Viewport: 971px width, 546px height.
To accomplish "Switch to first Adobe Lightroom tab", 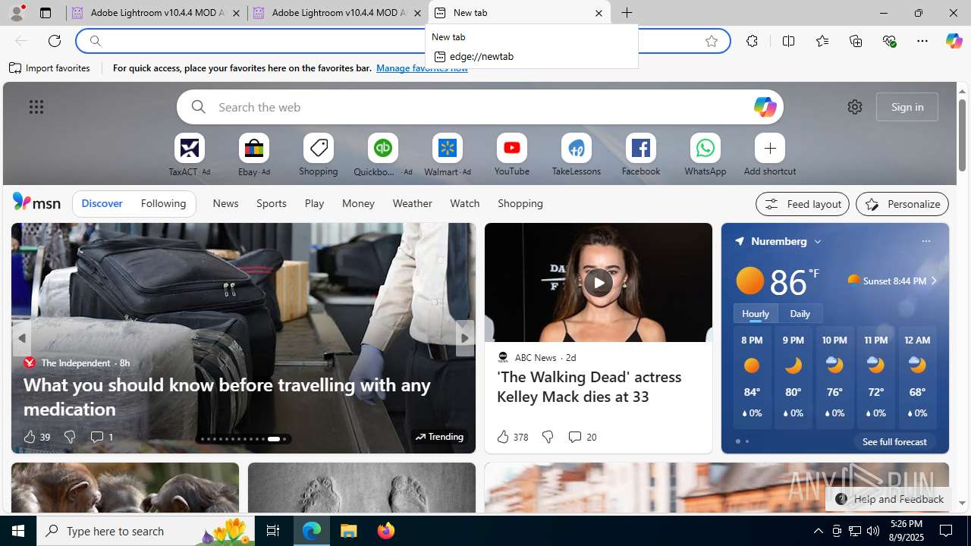I will pos(156,13).
